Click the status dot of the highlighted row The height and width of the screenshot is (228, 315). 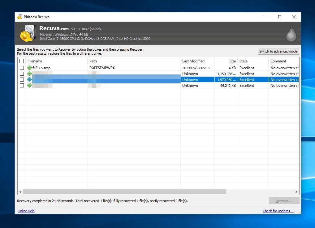coord(29,80)
